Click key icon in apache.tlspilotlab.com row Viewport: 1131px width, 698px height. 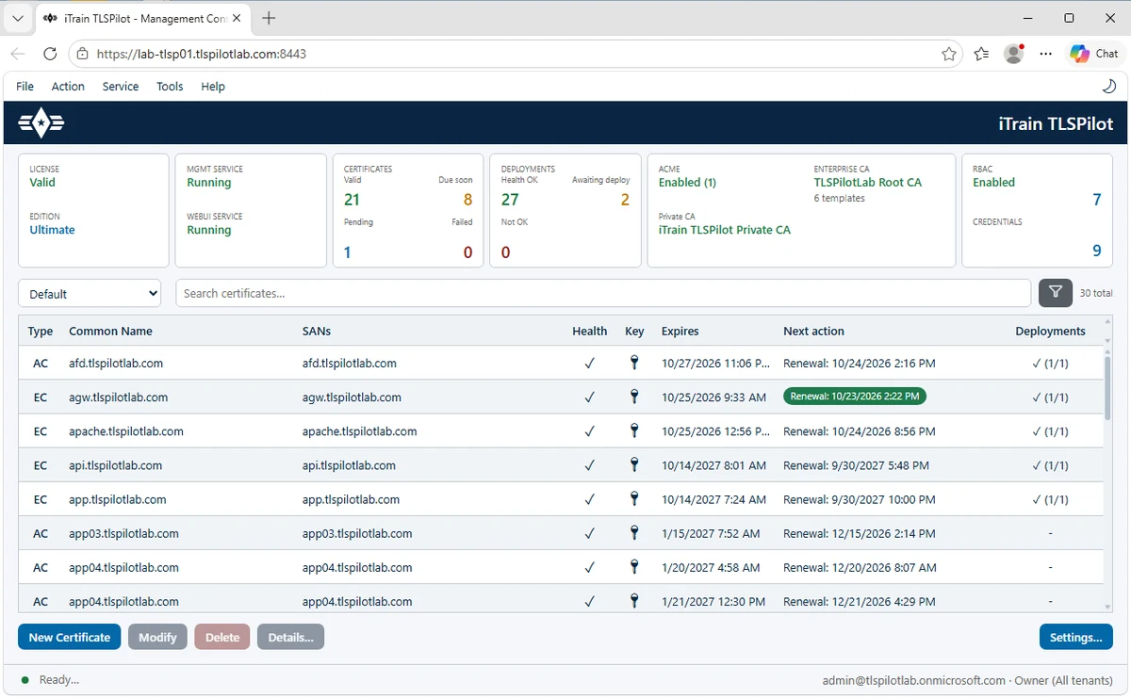pyautogui.click(x=634, y=430)
